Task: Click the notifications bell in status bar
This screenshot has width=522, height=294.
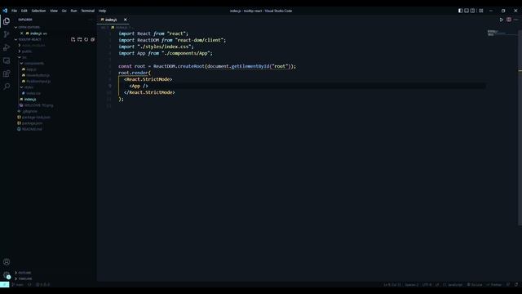Action: pos(516,285)
